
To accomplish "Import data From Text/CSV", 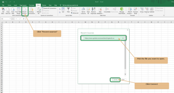I will (x=8, y=11).
